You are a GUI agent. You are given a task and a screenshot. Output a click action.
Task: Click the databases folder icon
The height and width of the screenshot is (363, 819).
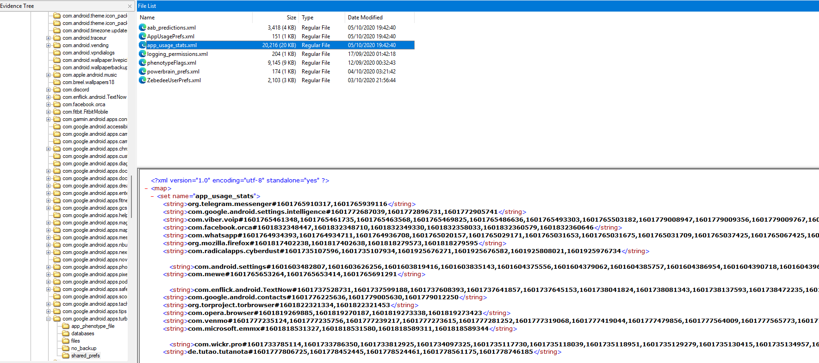(x=66, y=333)
